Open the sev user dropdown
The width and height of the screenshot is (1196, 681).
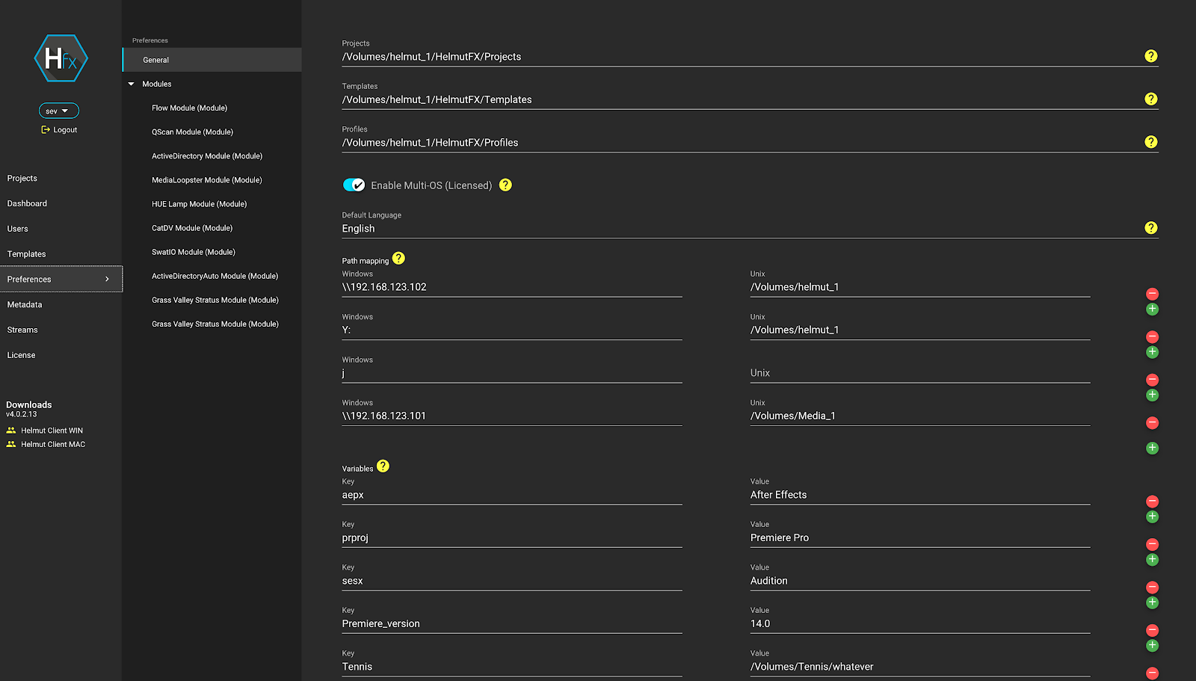pos(58,110)
